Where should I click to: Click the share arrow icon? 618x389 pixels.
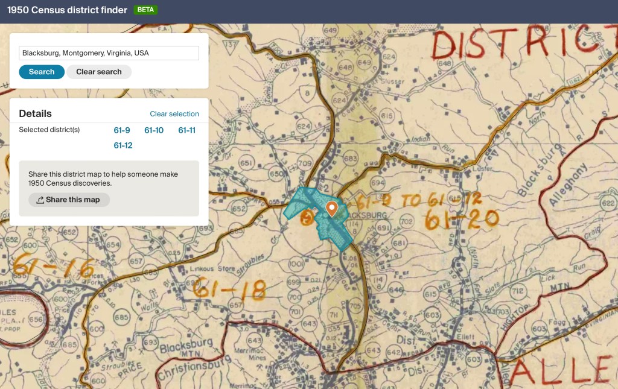pyautogui.click(x=40, y=200)
